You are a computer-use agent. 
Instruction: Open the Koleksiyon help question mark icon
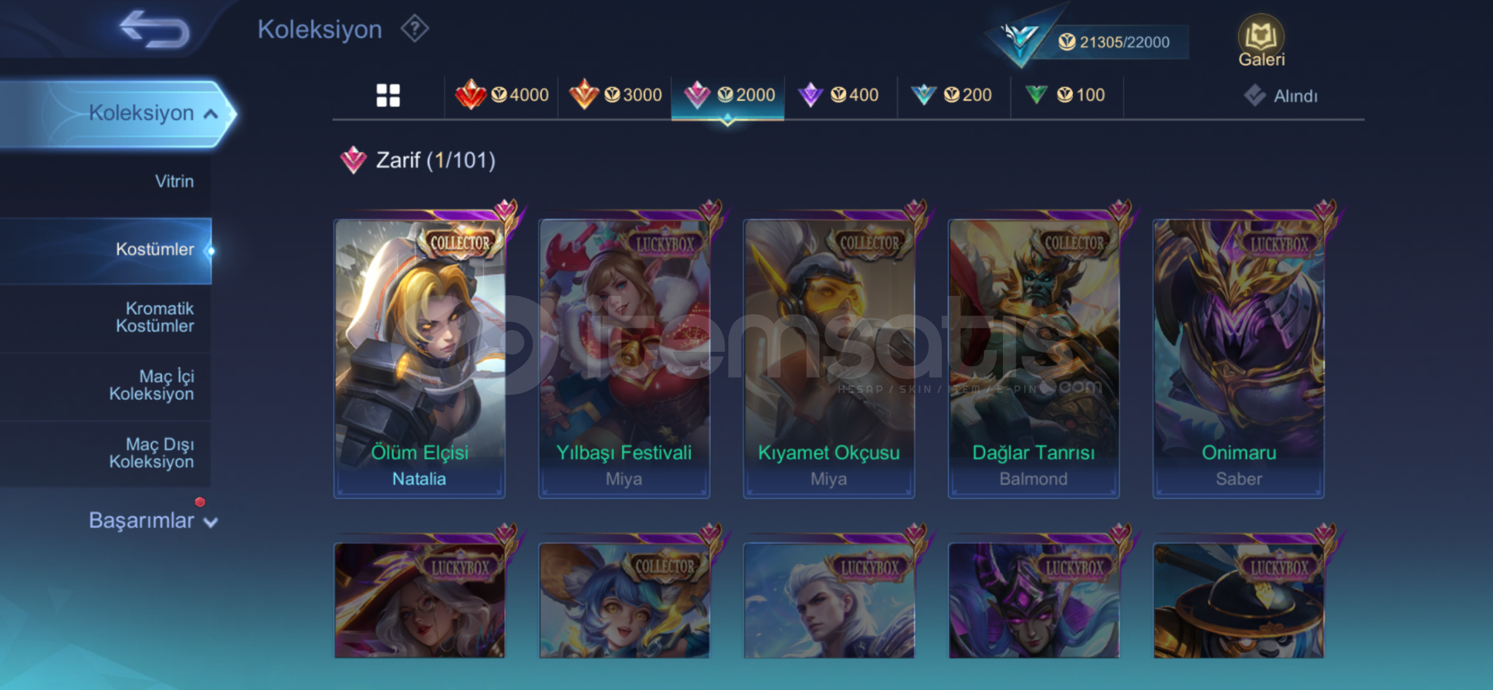pos(415,29)
